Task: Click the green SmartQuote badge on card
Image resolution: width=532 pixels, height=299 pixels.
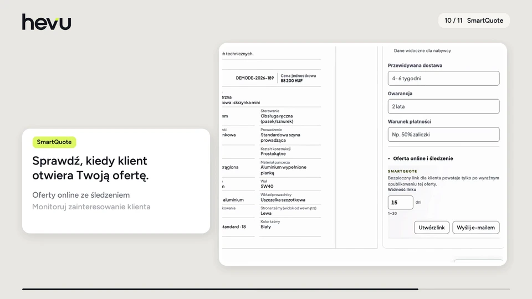Action: 54,142
